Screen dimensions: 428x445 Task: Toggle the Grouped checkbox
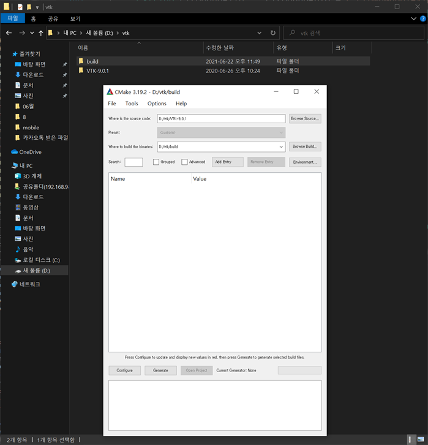pyautogui.click(x=156, y=162)
